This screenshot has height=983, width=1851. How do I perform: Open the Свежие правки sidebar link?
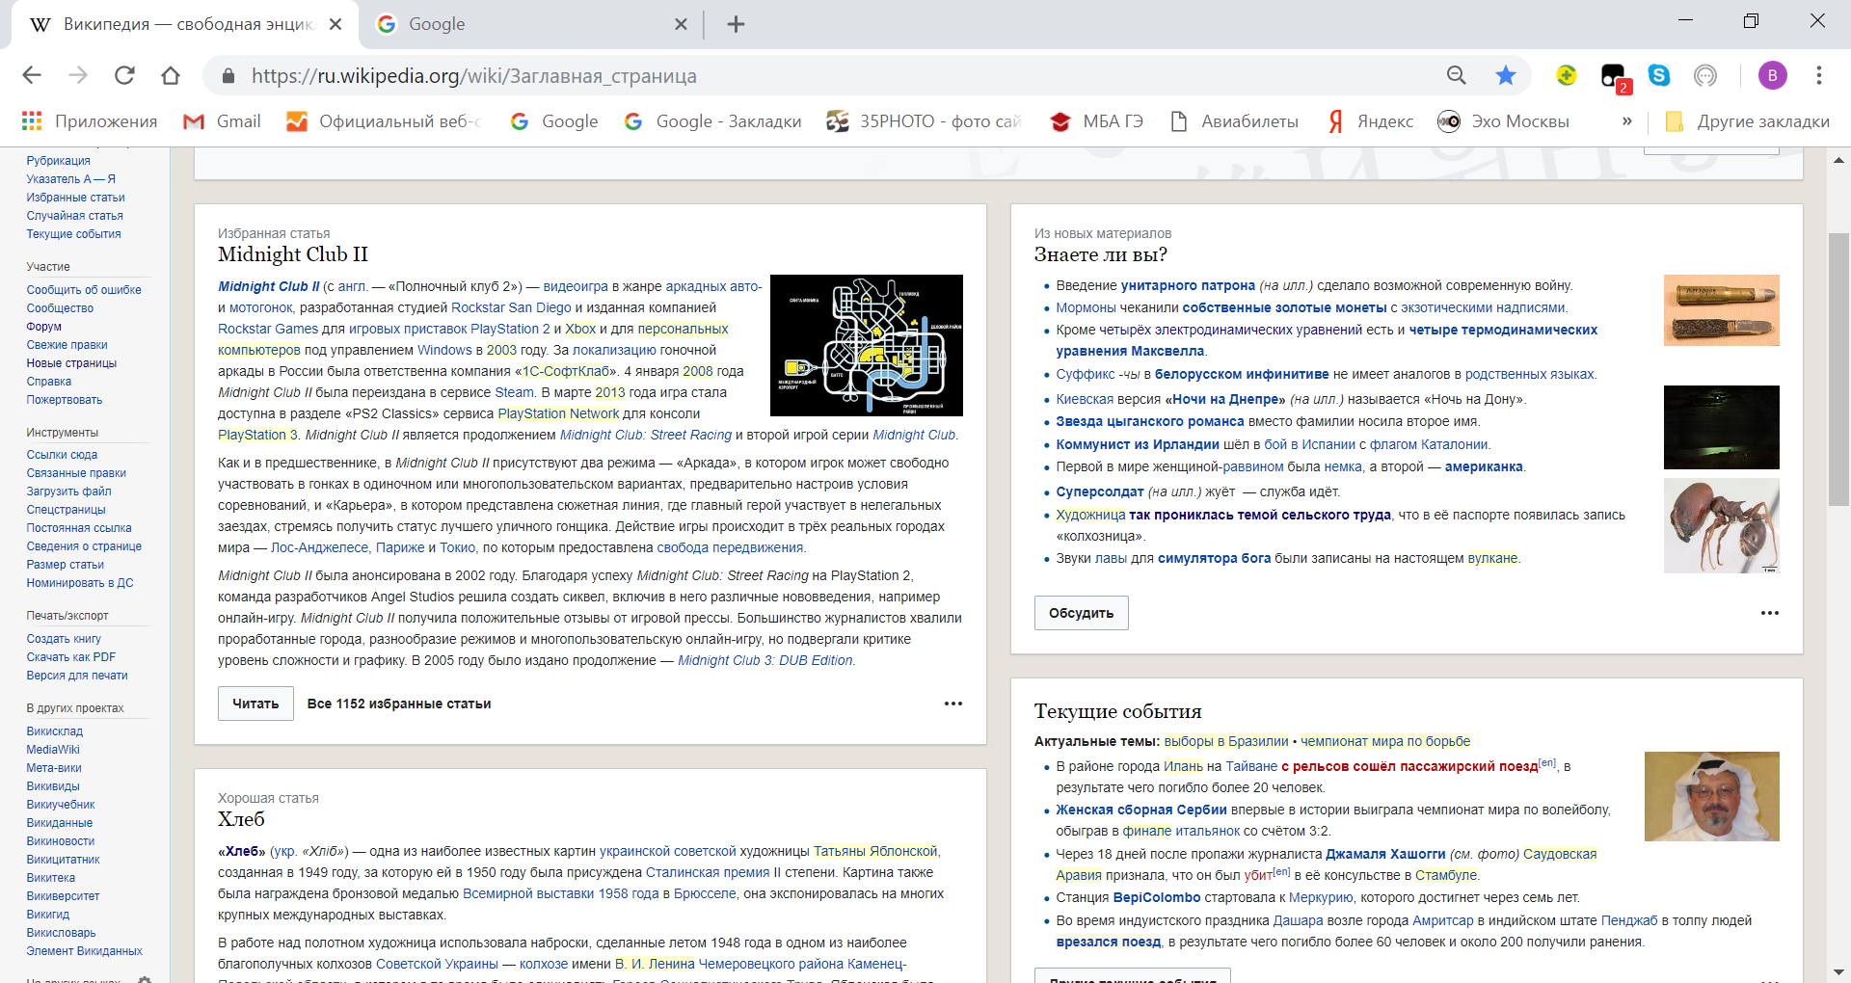tap(67, 345)
